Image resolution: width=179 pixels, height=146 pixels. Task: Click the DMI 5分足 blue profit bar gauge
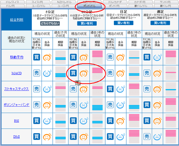click(61, 136)
